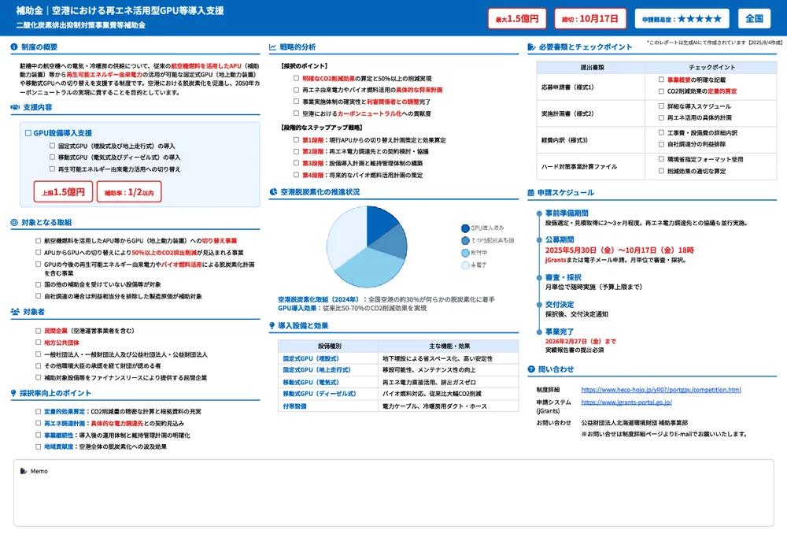Click the 設備種別 column header
Image resolution: width=787 pixels, height=556 pixels.
pyautogui.click(x=330, y=346)
